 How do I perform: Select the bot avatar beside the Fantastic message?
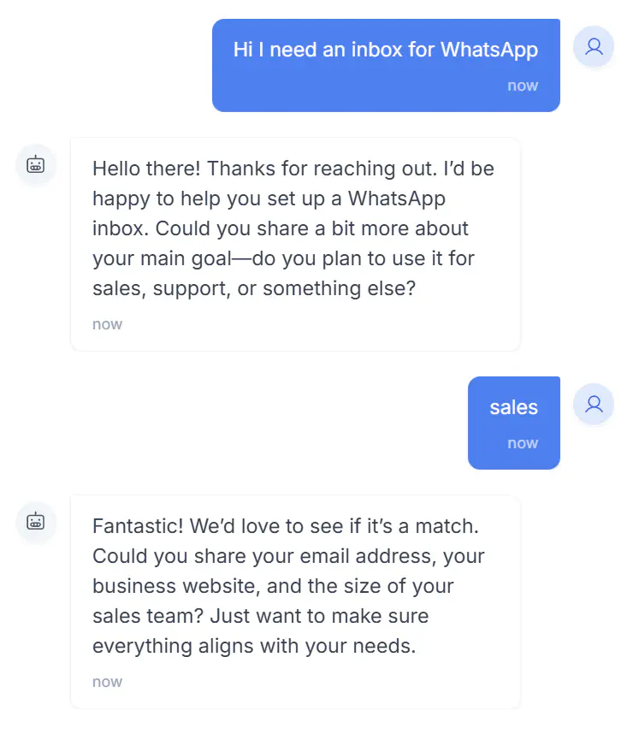36,522
